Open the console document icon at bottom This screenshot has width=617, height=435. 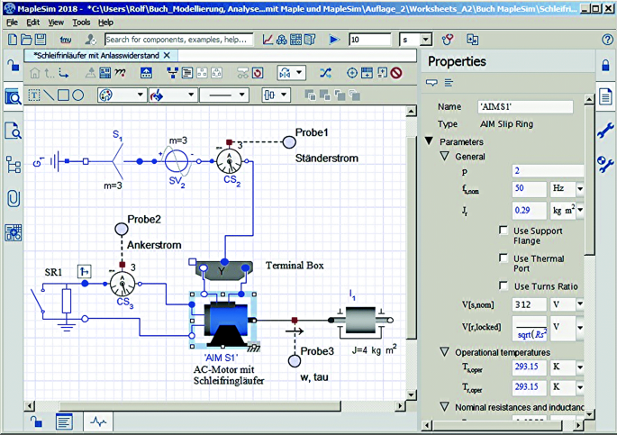pos(64,422)
